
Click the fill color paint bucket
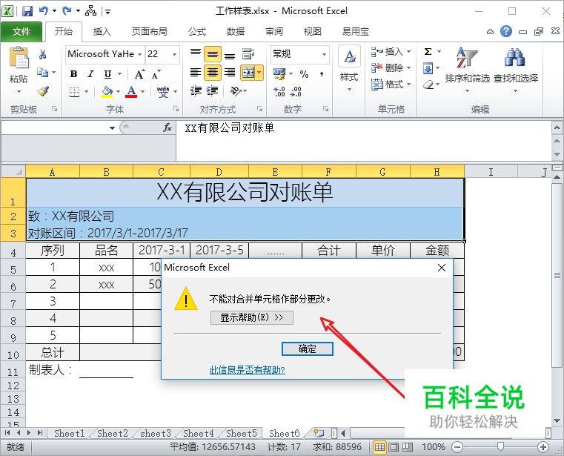point(107,91)
